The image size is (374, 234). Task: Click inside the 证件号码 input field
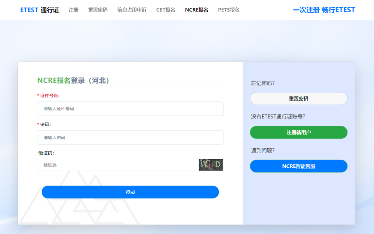coord(130,108)
